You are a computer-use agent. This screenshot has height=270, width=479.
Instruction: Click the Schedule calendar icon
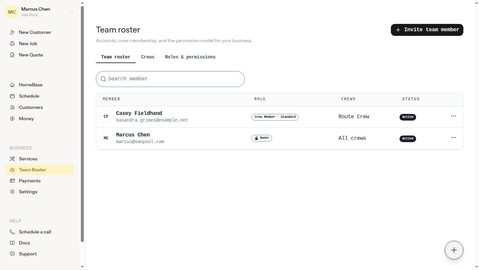12,96
